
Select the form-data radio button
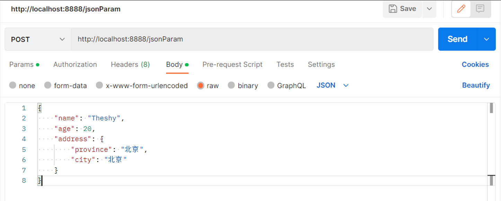[48, 85]
